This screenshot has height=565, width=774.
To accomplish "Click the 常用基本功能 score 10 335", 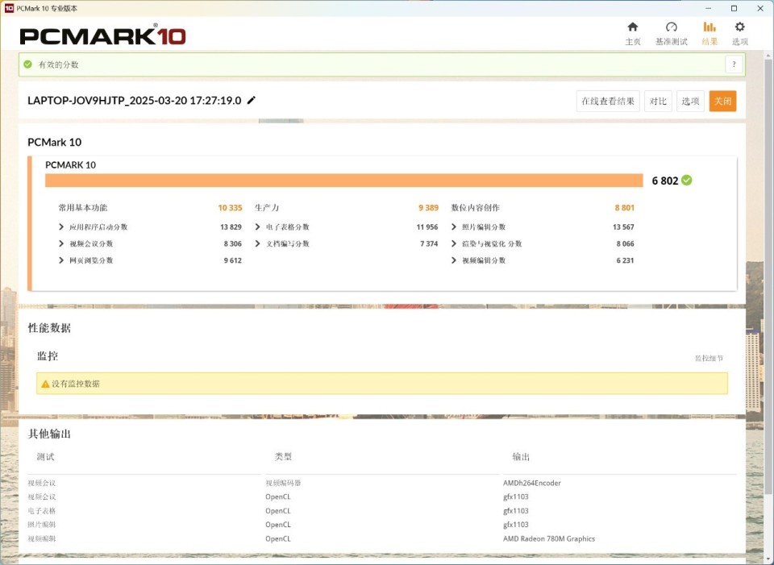I will pos(230,208).
